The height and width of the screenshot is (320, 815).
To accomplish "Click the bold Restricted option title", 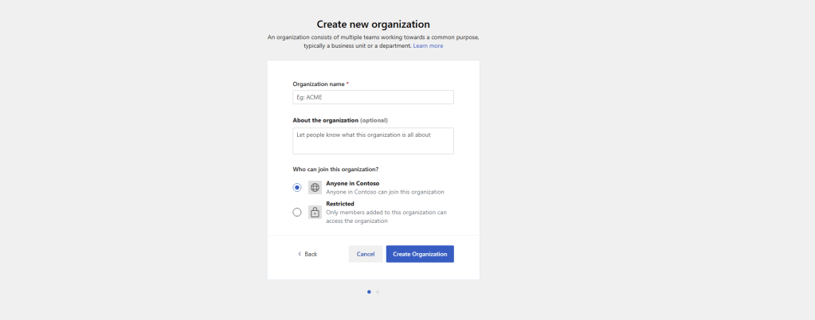I will 340,204.
